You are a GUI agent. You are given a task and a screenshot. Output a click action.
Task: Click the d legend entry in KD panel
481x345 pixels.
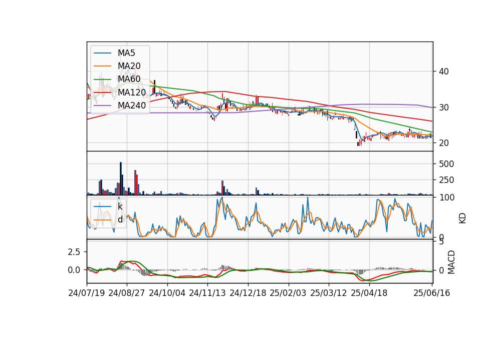[120, 219]
